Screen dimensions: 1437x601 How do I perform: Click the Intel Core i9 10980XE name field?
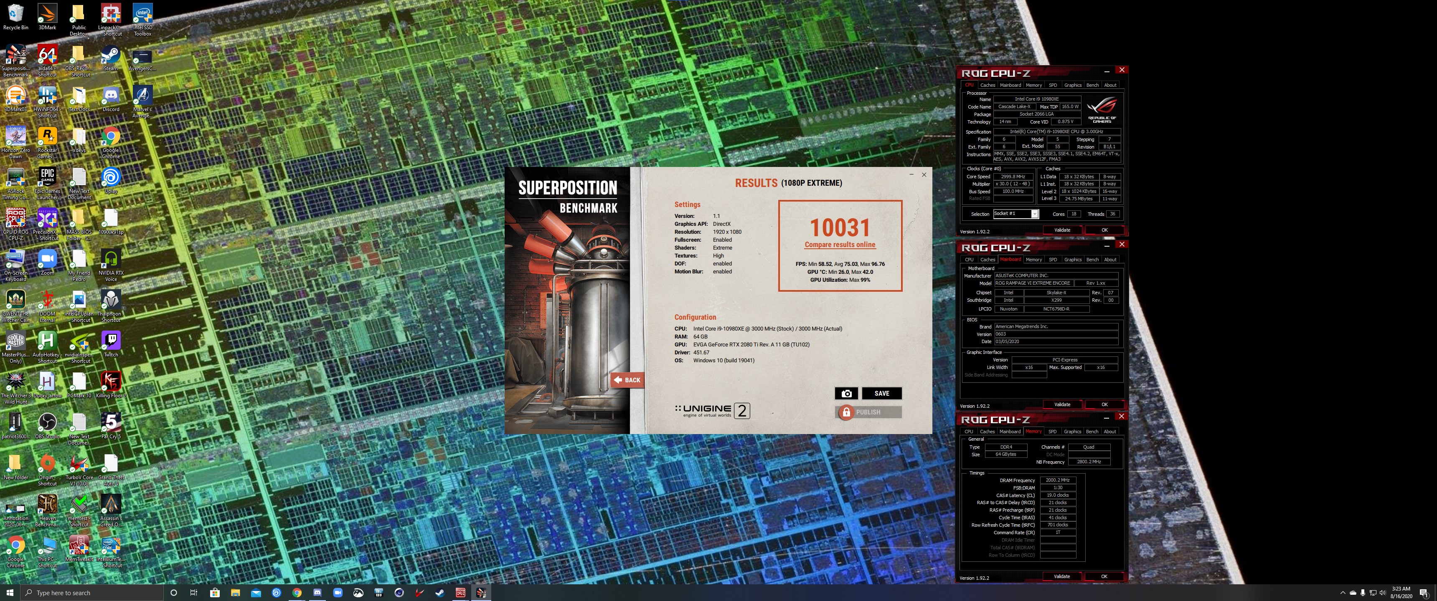(1036, 99)
